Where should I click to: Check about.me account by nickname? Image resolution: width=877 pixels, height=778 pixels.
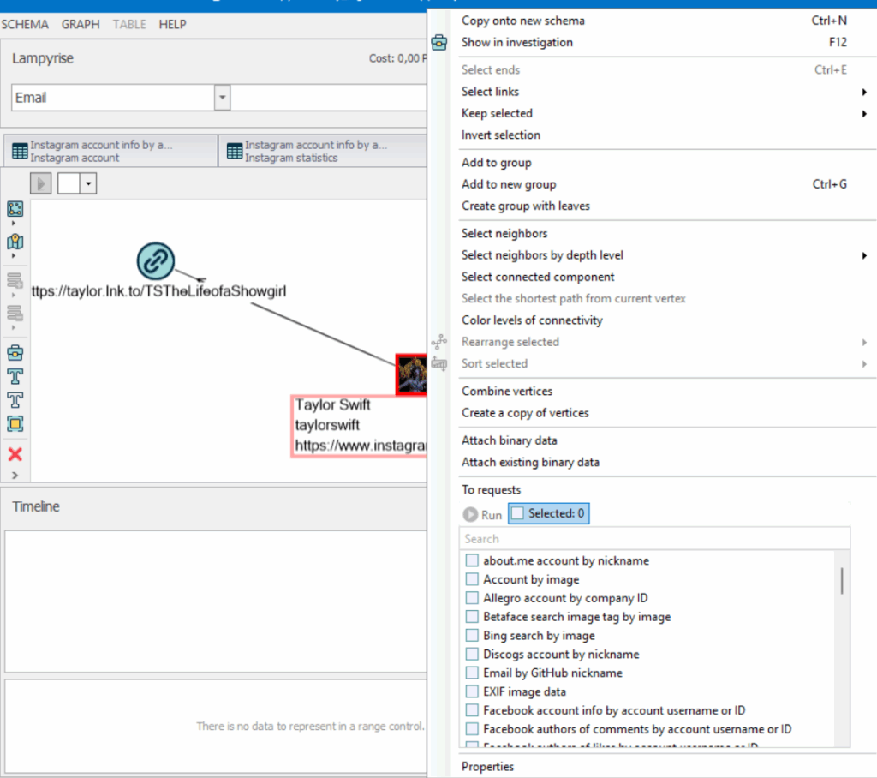tap(472, 560)
